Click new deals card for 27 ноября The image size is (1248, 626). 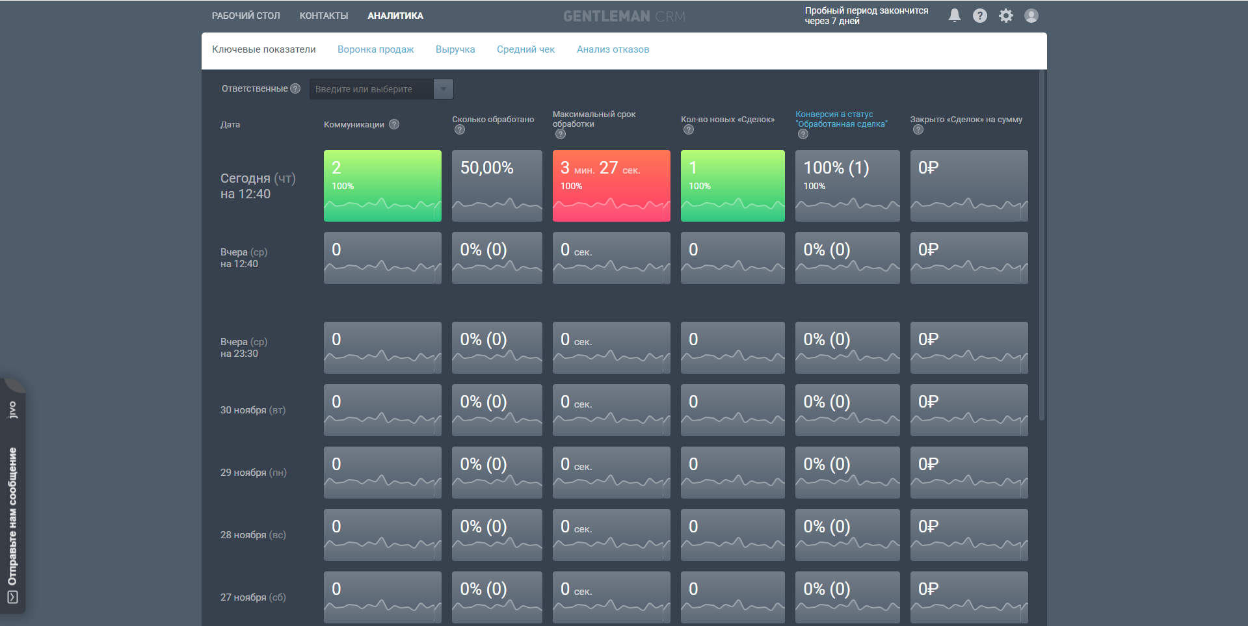[733, 597]
